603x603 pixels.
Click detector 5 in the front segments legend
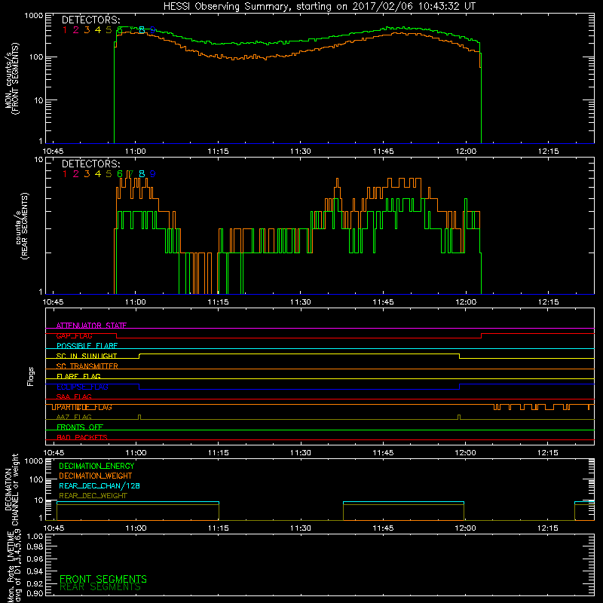pos(109,30)
